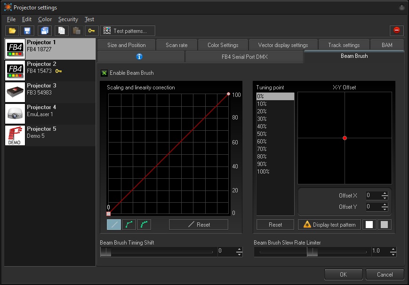The image size is (409, 285).
Task: Click the Display test pattern button
Action: tap(329, 224)
